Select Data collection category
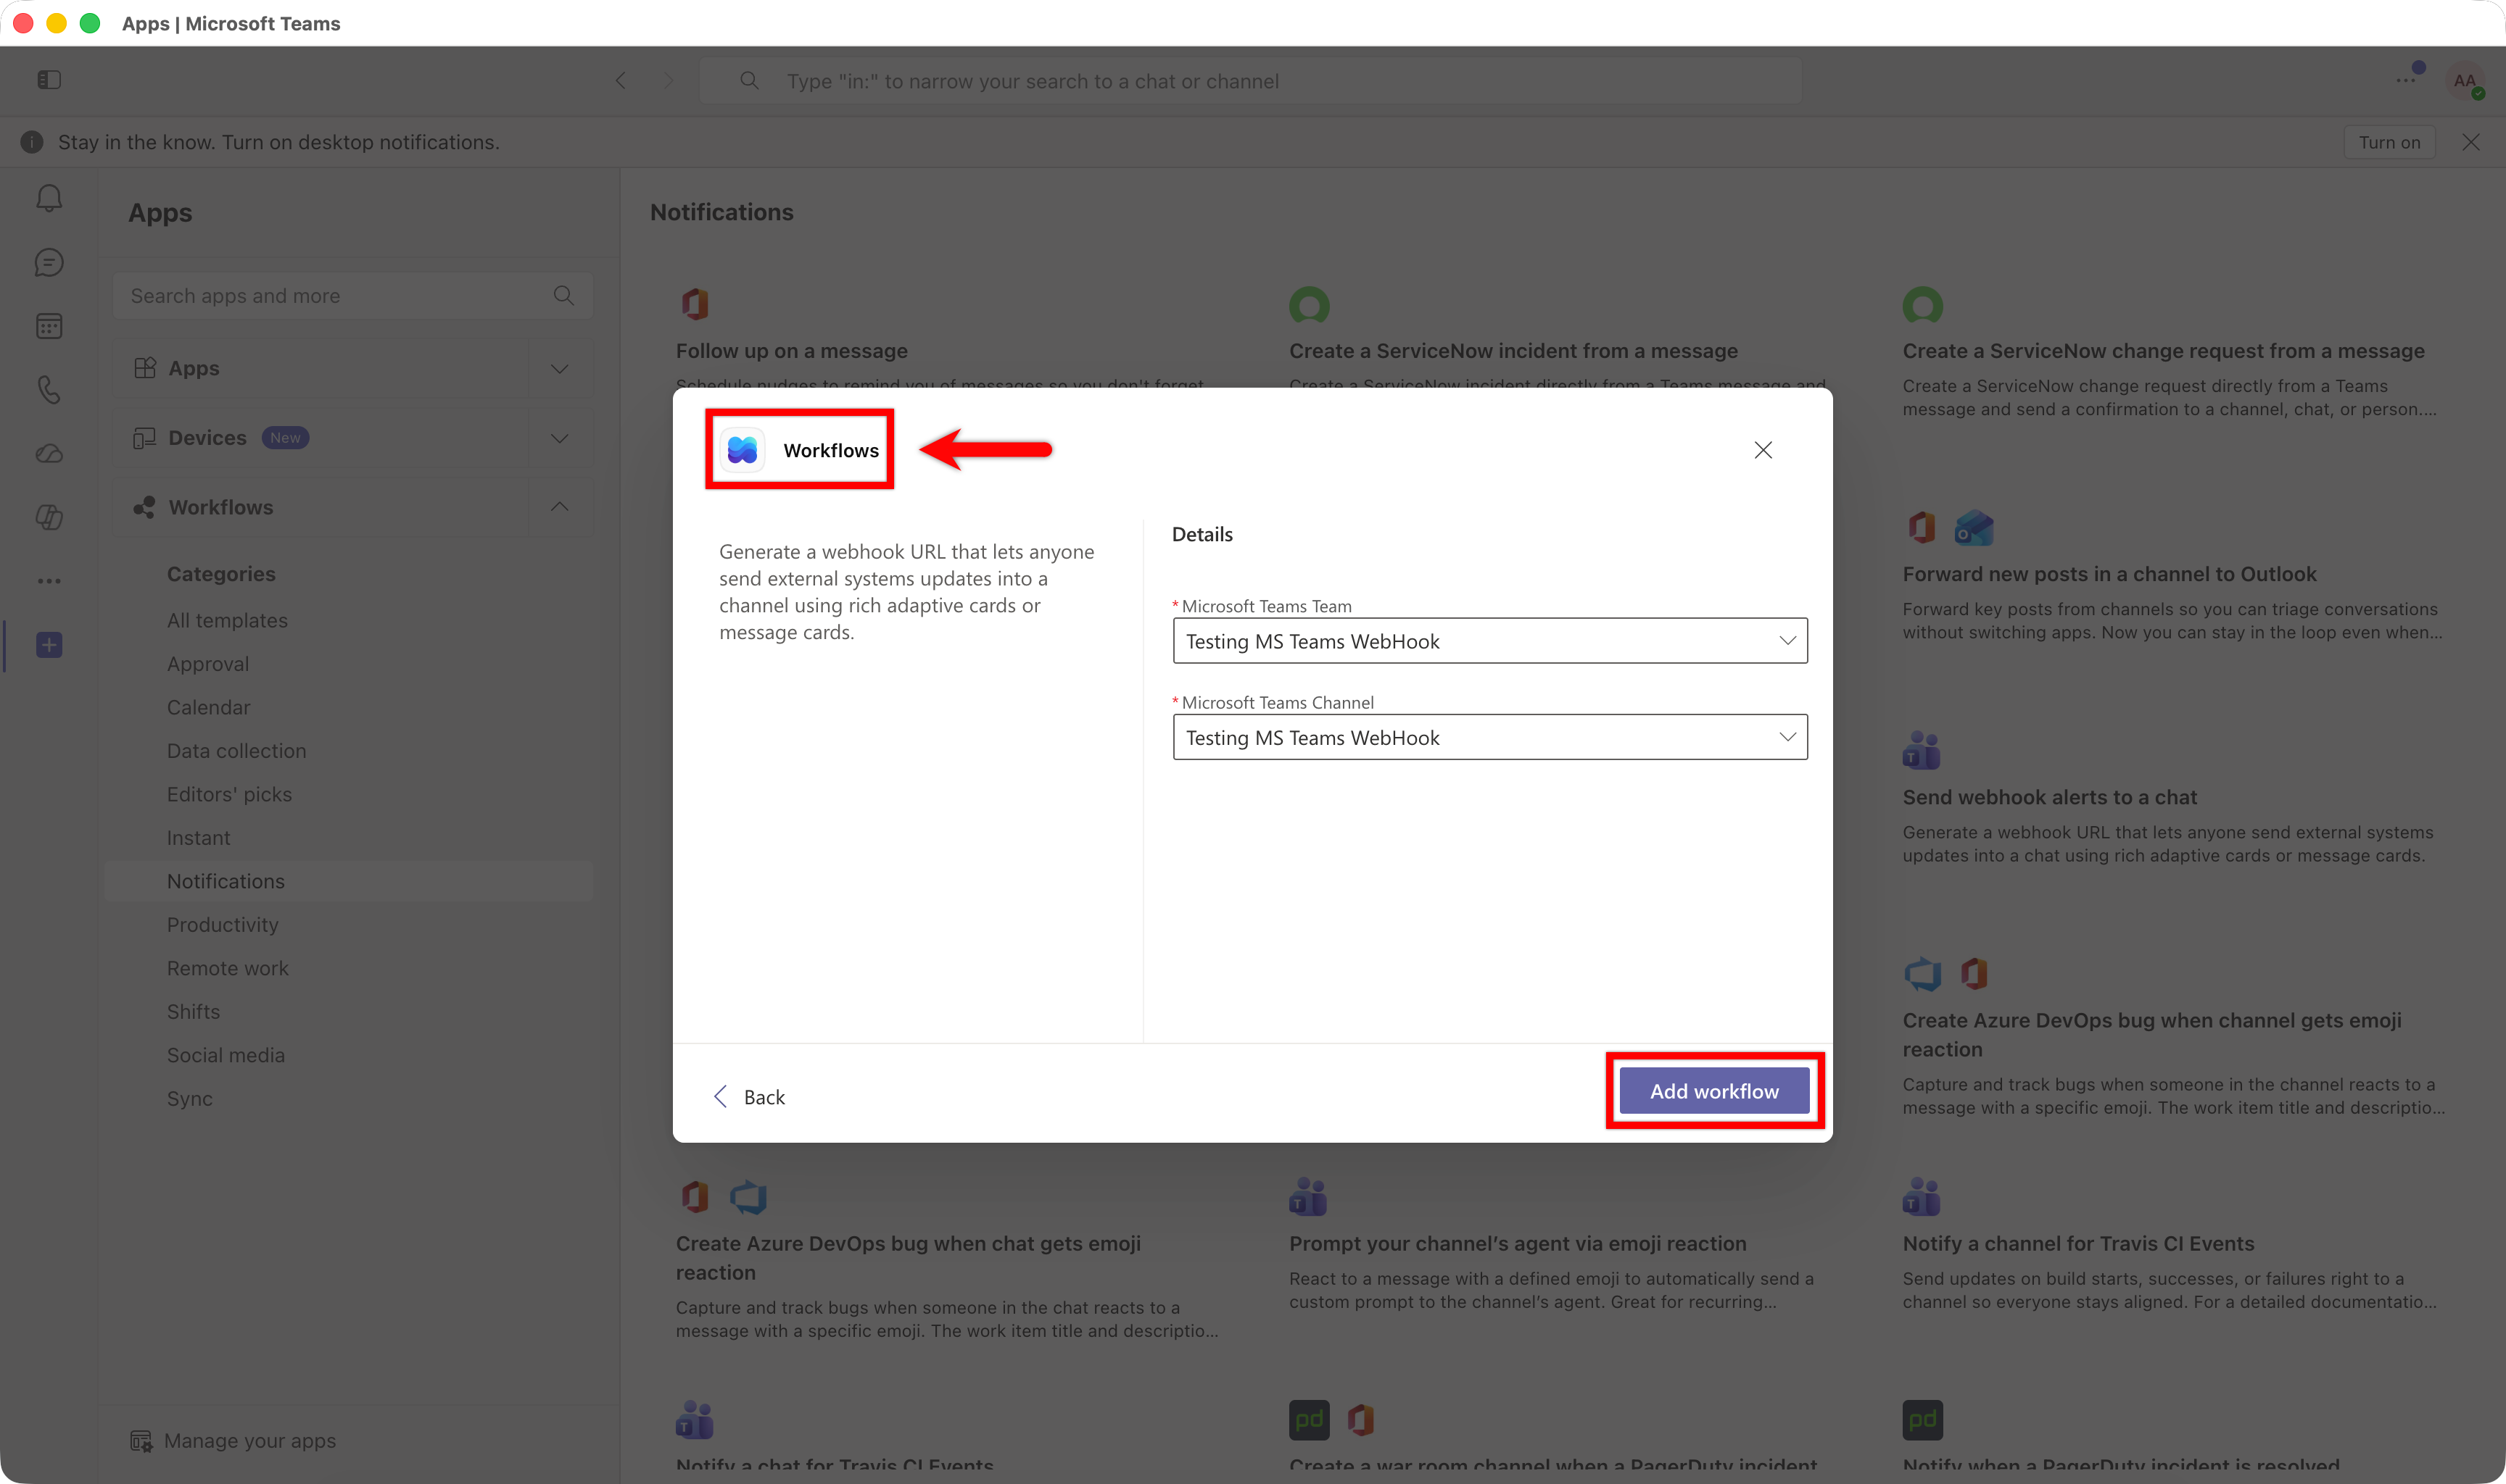Viewport: 2506px width, 1484px height. [236, 751]
